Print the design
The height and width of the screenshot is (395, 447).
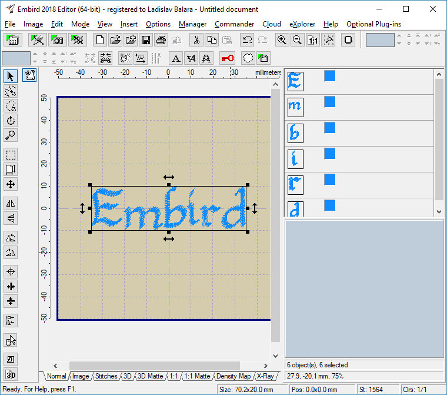click(161, 40)
